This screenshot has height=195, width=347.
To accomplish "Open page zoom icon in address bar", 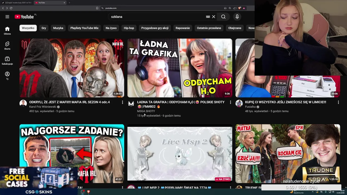I will point(230,8).
